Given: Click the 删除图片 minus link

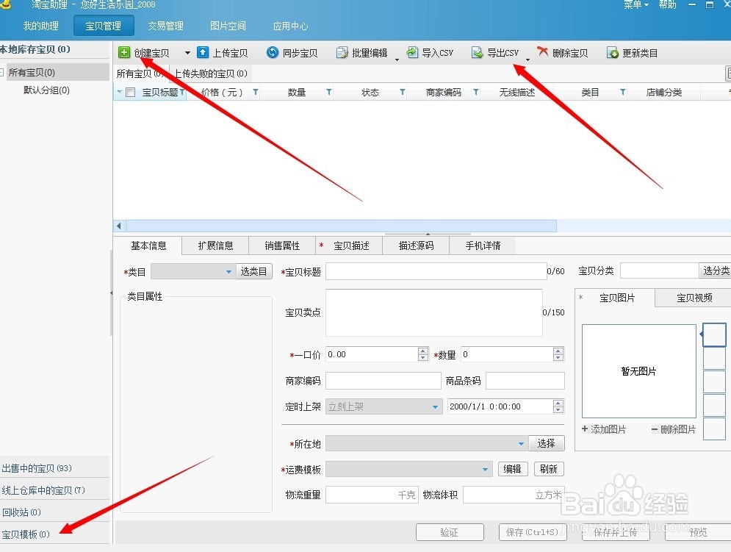Looking at the screenshot, I should (674, 429).
